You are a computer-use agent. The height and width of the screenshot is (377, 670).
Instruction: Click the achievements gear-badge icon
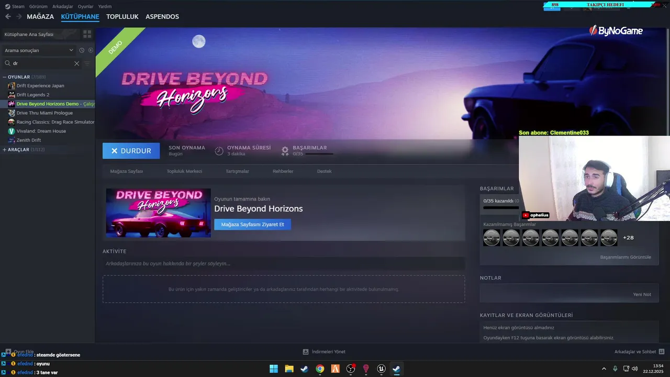click(x=285, y=151)
